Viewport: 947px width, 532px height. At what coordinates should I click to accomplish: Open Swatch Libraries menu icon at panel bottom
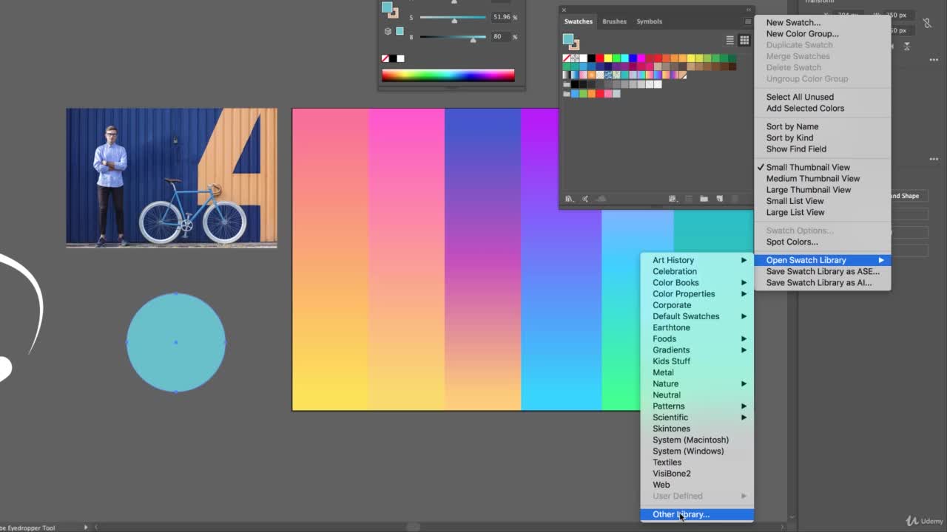tap(570, 199)
